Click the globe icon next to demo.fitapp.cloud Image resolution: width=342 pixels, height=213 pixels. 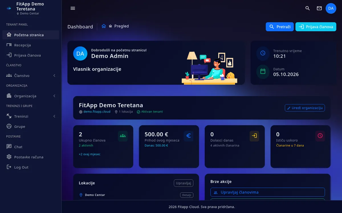[x=81, y=112]
